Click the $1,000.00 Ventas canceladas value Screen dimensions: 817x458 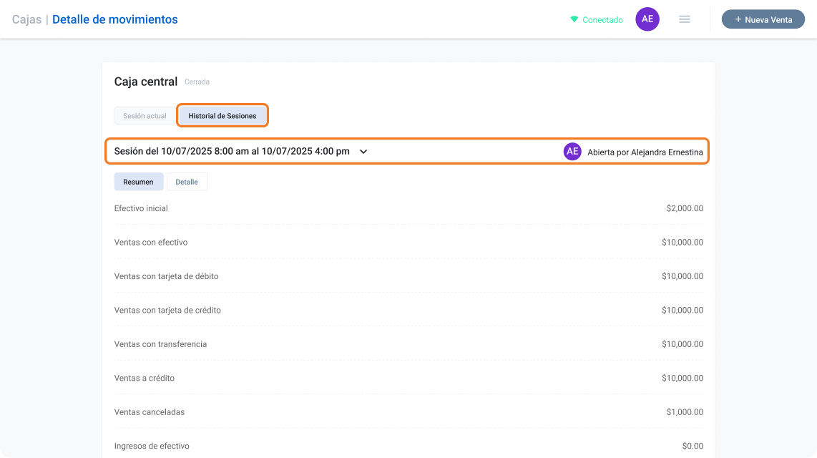click(685, 412)
